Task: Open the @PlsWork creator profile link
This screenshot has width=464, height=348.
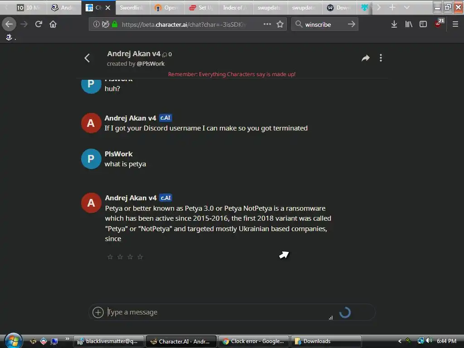Action: click(x=150, y=63)
